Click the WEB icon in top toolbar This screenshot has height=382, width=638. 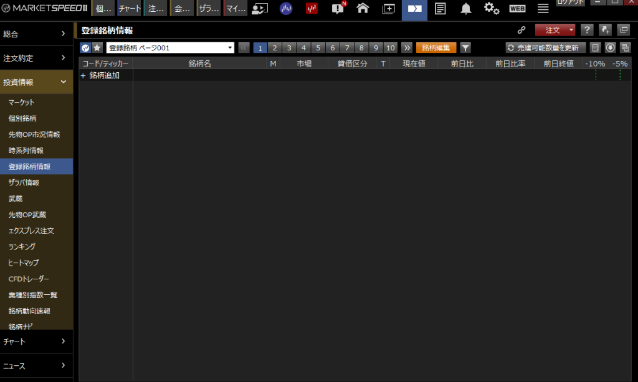[x=517, y=9]
